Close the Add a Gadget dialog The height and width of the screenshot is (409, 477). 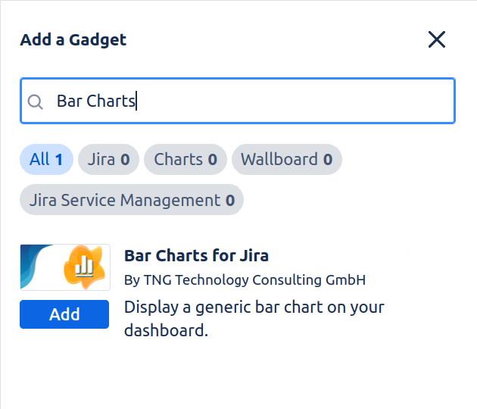437,39
